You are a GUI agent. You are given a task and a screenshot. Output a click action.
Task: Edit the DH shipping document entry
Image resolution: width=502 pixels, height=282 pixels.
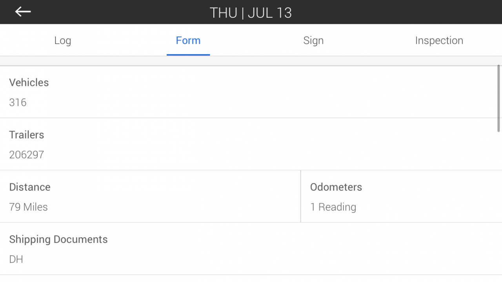tap(16, 259)
